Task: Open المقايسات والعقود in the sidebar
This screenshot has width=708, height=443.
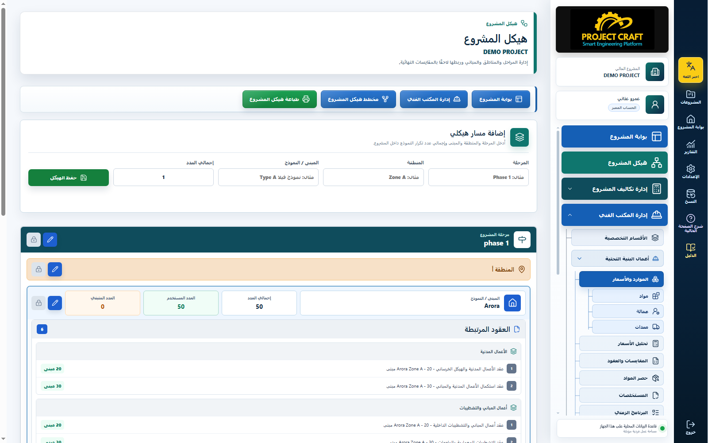Action: click(621, 361)
